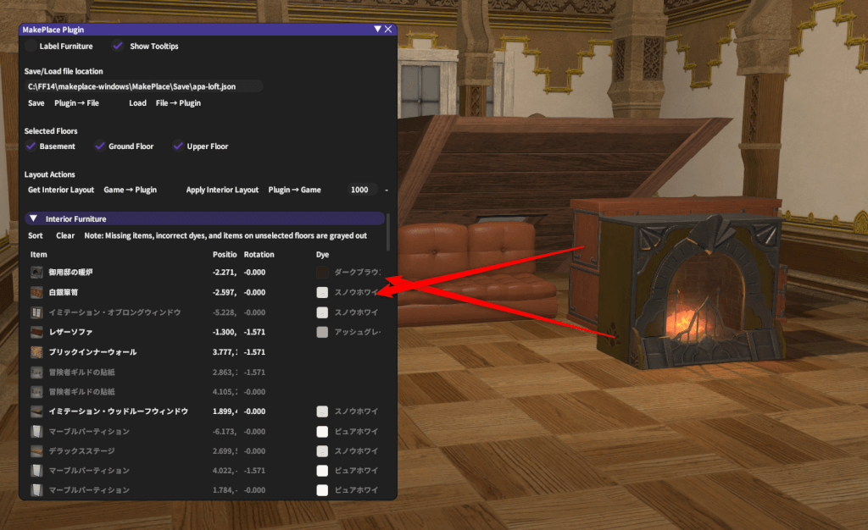Disable the Show Tooltips checkbox
Image resolution: width=868 pixels, height=530 pixels.
click(117, 46)
